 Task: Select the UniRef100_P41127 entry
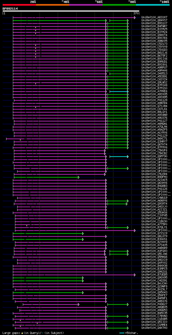(x=154, y=121)
